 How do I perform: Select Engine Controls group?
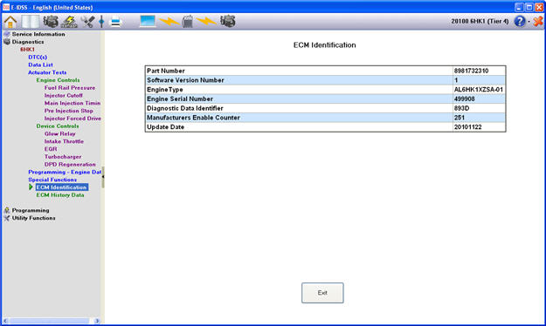point(58,80)
